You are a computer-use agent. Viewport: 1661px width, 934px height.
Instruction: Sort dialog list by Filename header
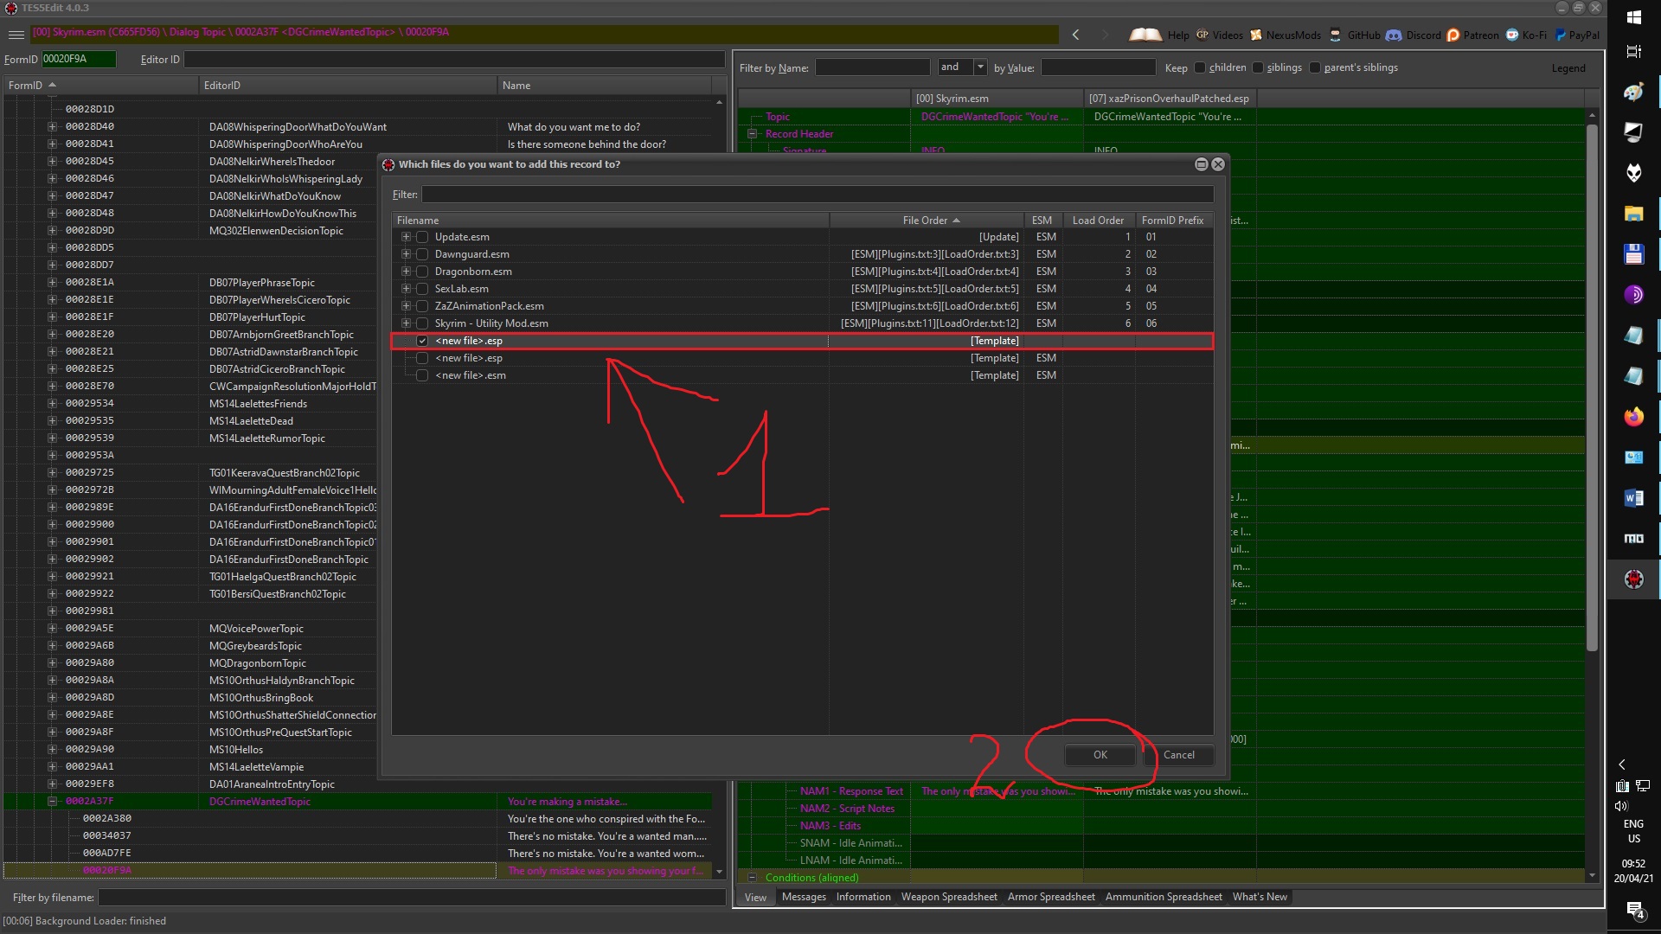[610, 221]
